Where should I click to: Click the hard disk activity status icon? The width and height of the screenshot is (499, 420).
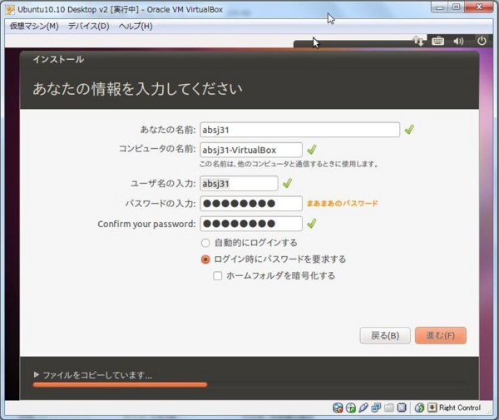[338, 408]
